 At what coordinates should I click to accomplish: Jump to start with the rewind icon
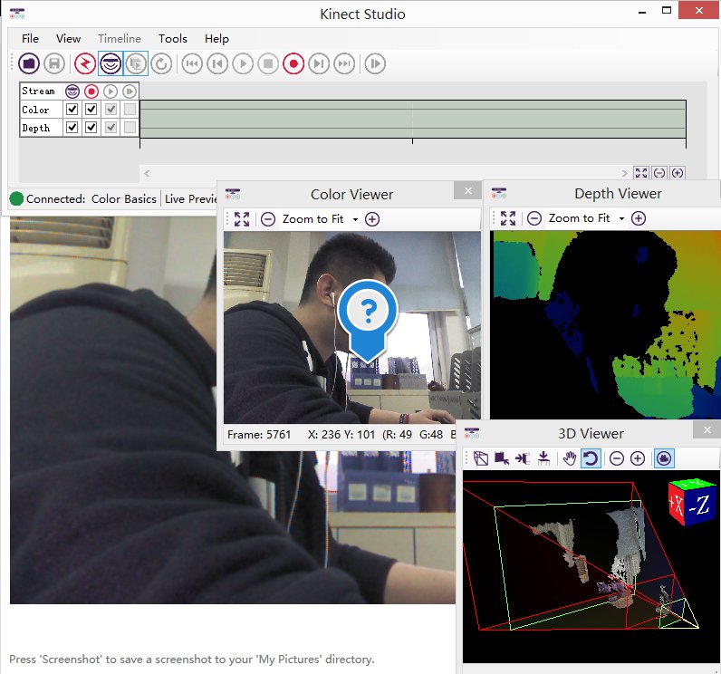[x=192, y=63]
